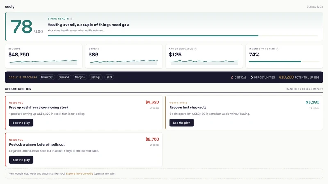This screenshot has width=328, height=184.
Task: See the play for slow-moving stock
Action: [x=21, y=123]
